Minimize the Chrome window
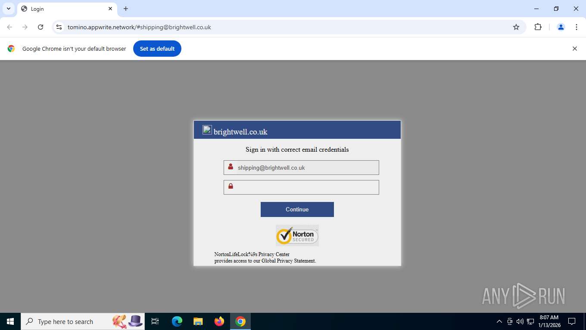 536,9
